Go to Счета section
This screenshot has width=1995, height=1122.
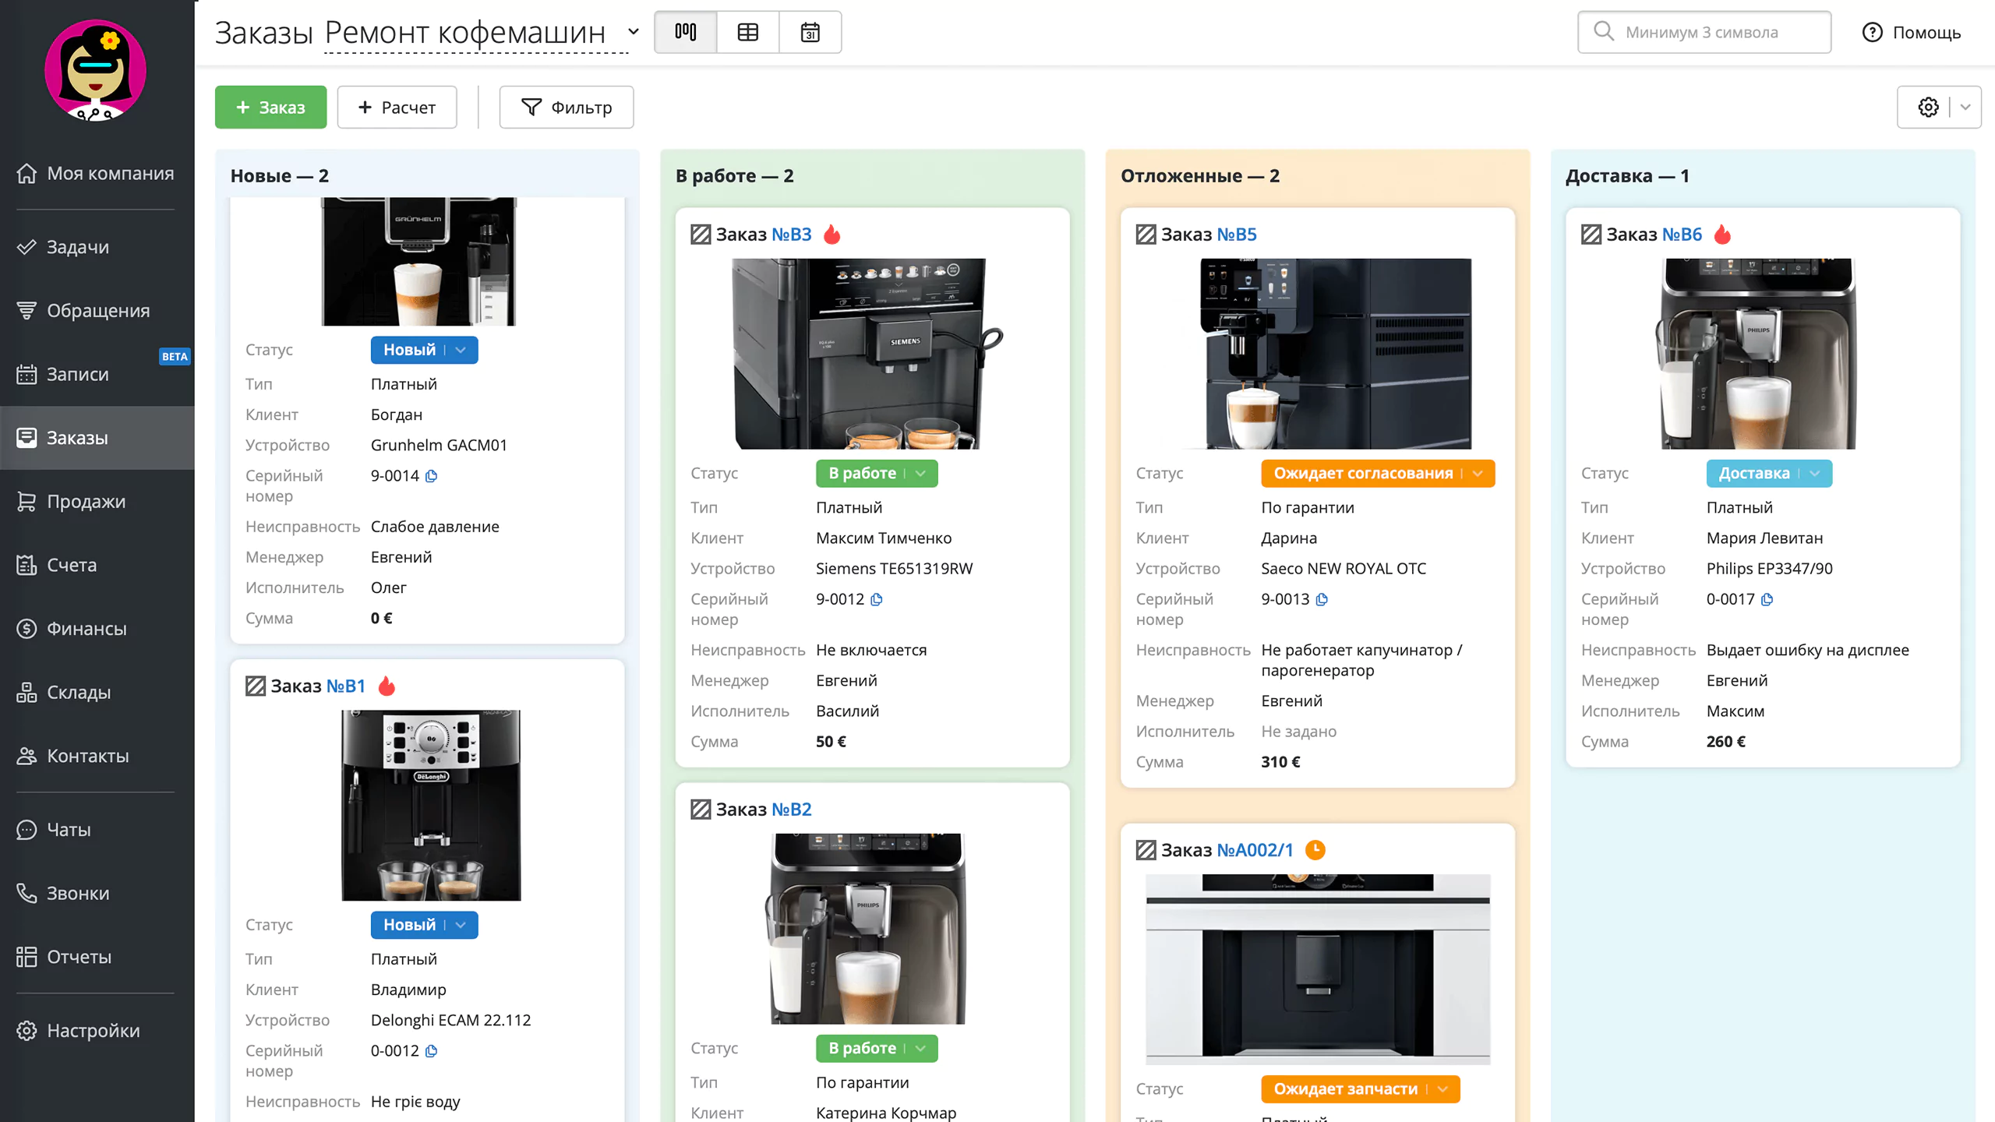tap(97, 565)
